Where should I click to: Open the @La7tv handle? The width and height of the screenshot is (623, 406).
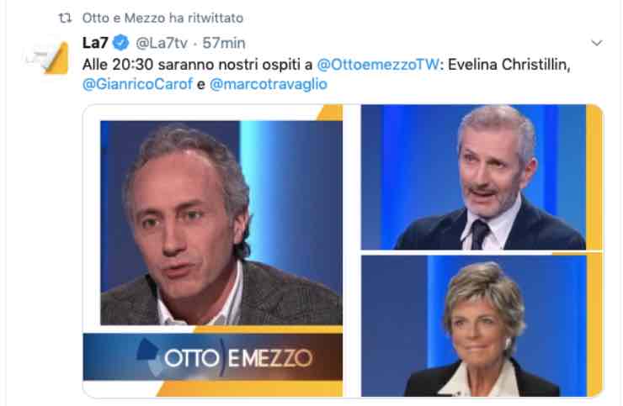(162, 43)
